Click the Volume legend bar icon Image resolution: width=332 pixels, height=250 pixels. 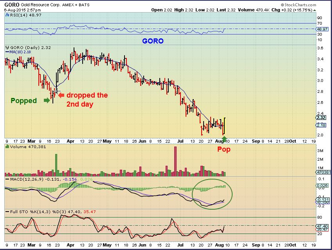[7, 147]
